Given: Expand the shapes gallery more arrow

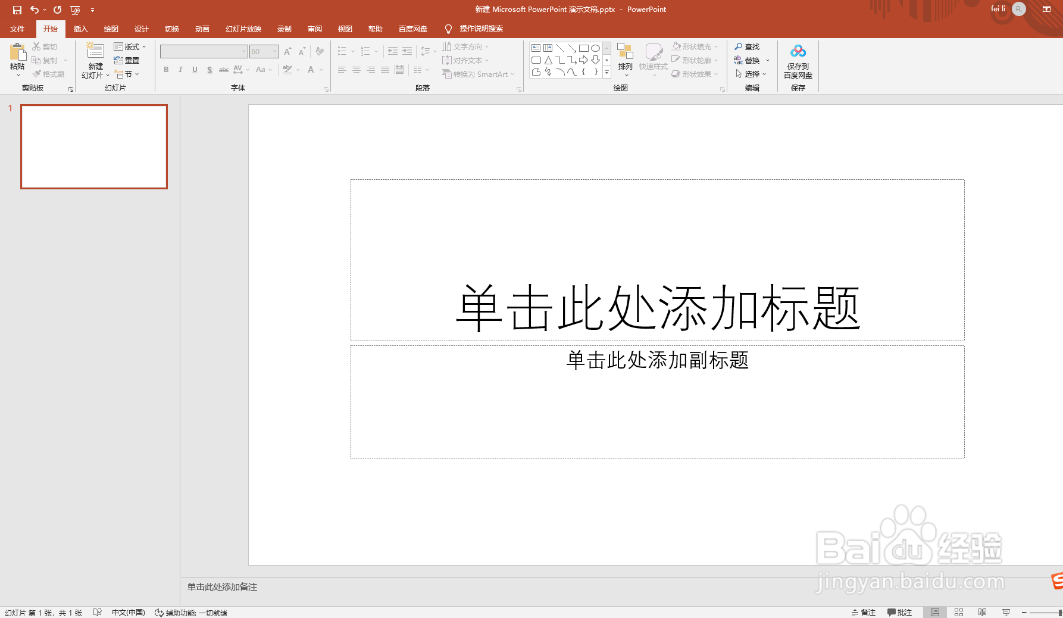Looking at the screenshot, I should coord(606,73).
